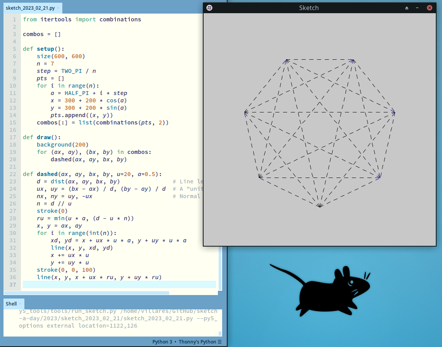Click the bottom vertex of the heptagon drawing

click(x=320, y=207)
